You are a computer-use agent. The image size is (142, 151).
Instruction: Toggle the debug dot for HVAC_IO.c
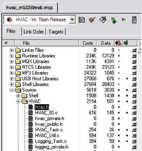[x=127, y=113]
